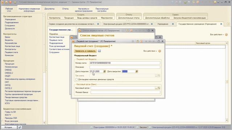This screenshot has width=232, height=130.
Task: Open calendar picker for Дата открытия
Action: click(x=104, y=71)
